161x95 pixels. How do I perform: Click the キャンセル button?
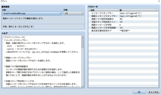153,92
